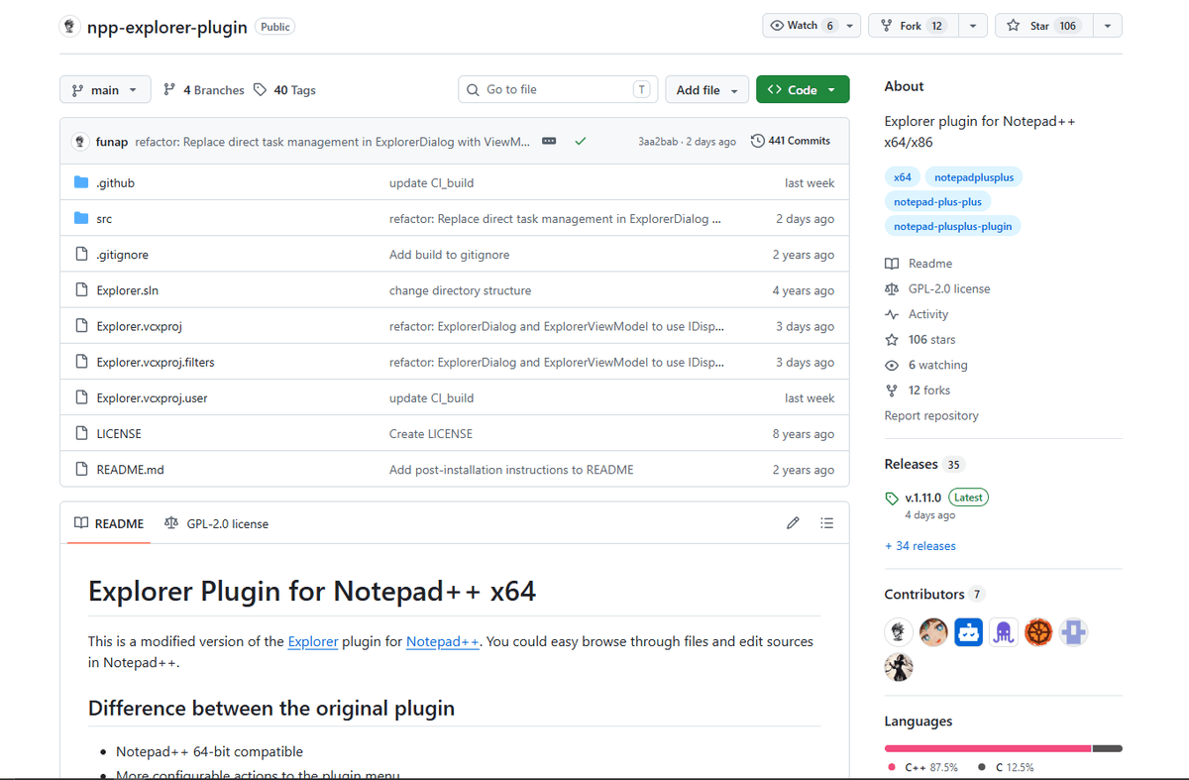Fork the repository with the Fork button

click(912, 26)
